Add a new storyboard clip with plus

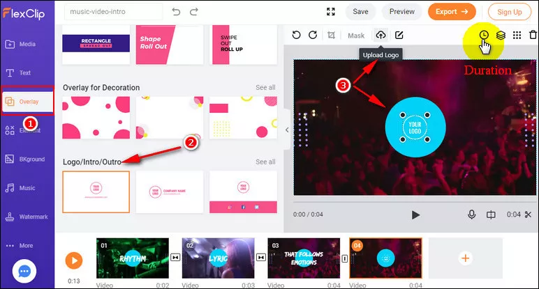tap(466, 258)
